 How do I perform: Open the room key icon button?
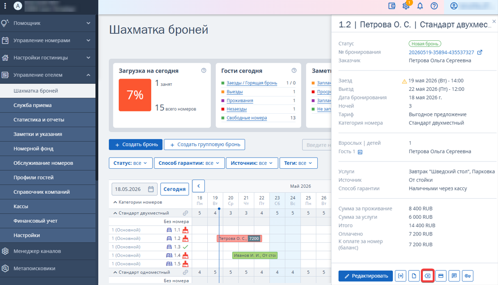(x=468, y=276)
